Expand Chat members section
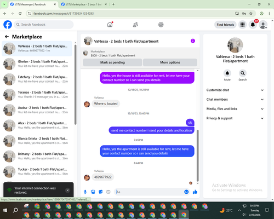 (235, 100)
